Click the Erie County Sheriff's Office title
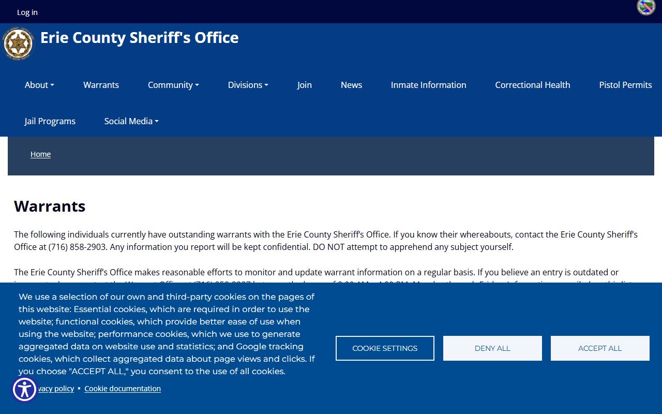 pyautogui.click(x=140, y=38)
